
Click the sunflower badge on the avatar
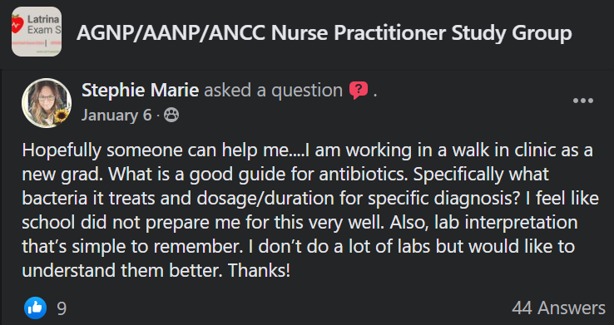pyautogui.click(x=61, y=116)
